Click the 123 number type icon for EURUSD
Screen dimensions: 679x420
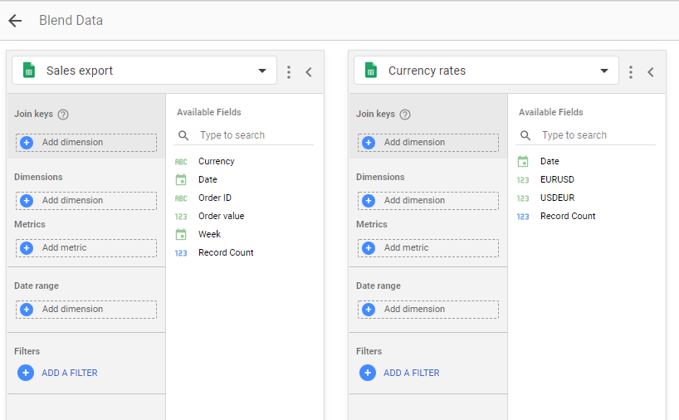(x=523, y=180)
